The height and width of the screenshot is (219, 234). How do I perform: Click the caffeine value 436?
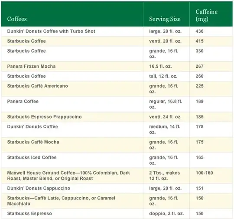click(x=199, y=31)
